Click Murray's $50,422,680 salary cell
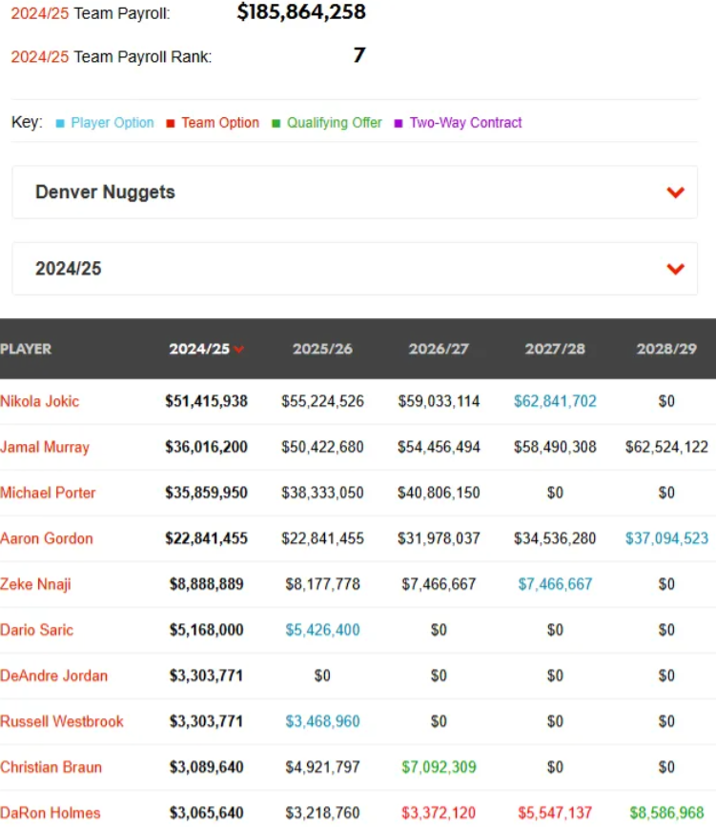716x827 pixels. click(x=322, y=447)
